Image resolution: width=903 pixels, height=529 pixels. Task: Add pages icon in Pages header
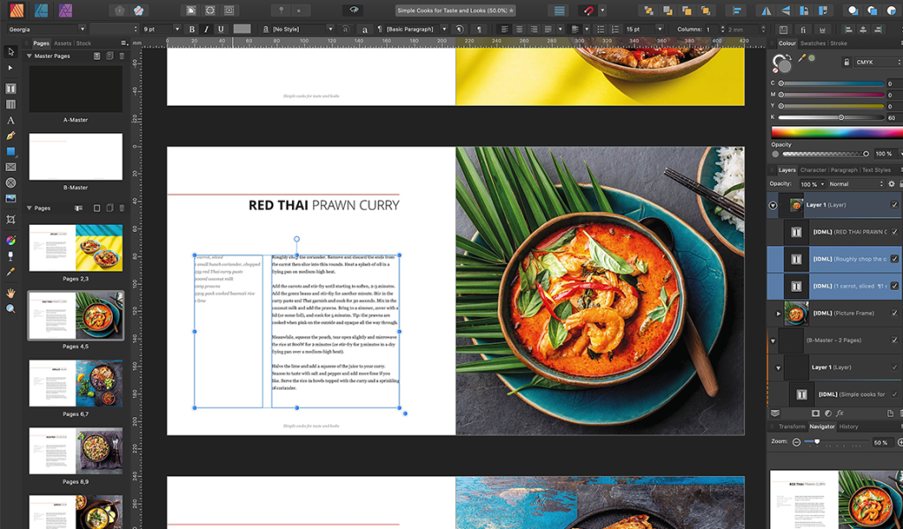pos(97,208)
